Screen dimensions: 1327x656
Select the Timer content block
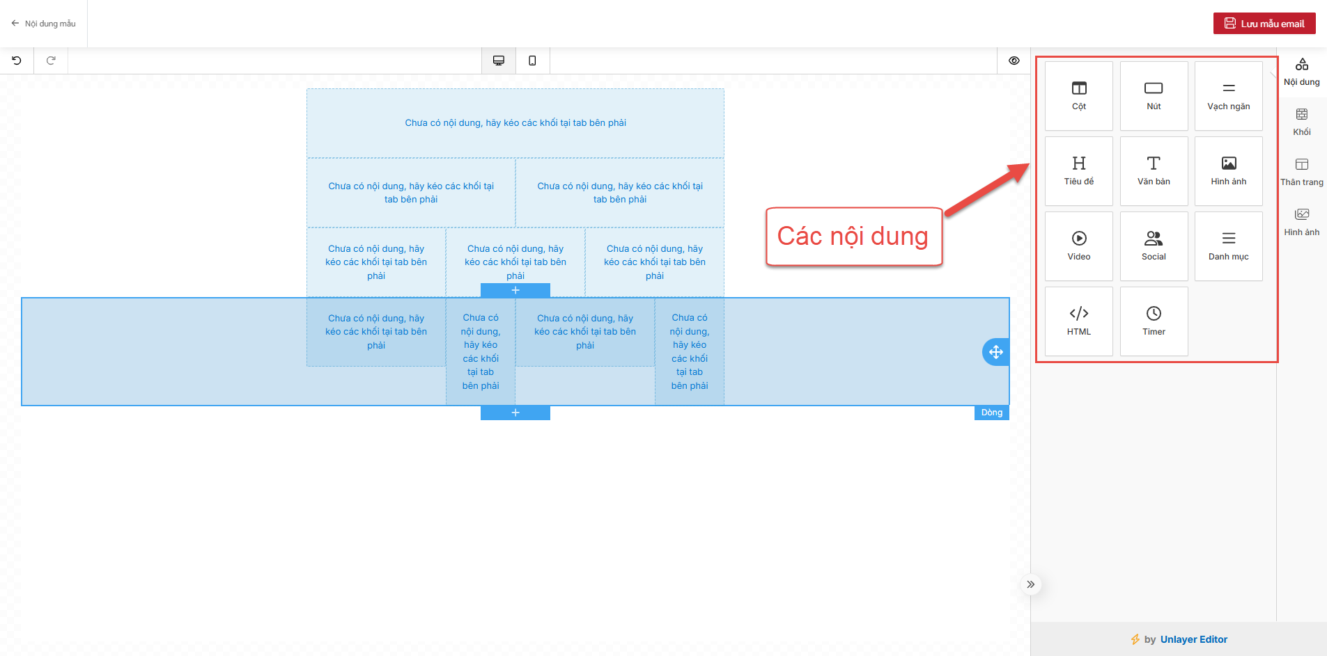(1154, 321)
